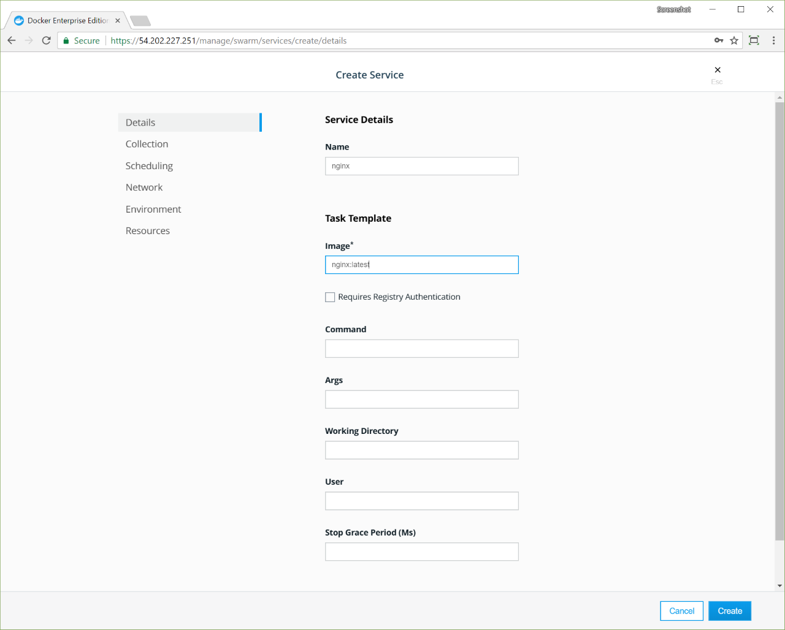
Task: Click the screenshot extension icon in toolbar
Action: click(754, 40)
